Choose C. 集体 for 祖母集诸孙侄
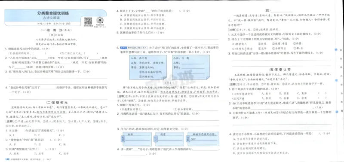The image size is (344, 162). [302, 93]
